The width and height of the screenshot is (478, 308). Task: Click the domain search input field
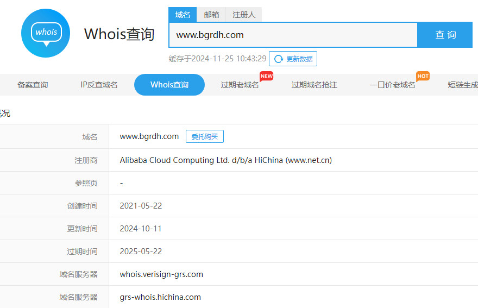293,35
